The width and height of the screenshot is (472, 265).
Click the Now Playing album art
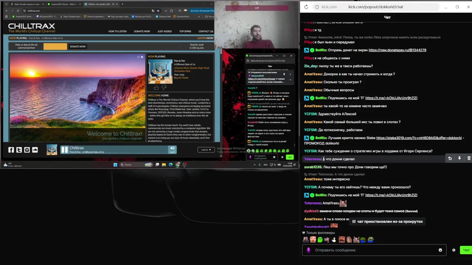pyautogui.click(x=160, y=72)
